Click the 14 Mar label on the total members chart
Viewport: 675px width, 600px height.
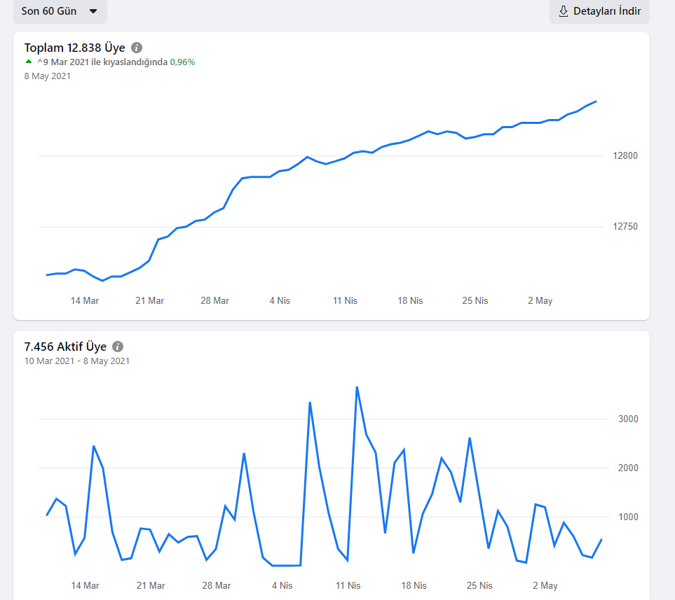(x=85, y=300)
